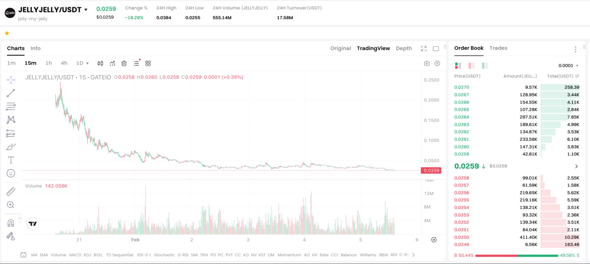Expand the 1D timeframe dropdown
Screen dimensions: 590x264
tap(83, 63)
